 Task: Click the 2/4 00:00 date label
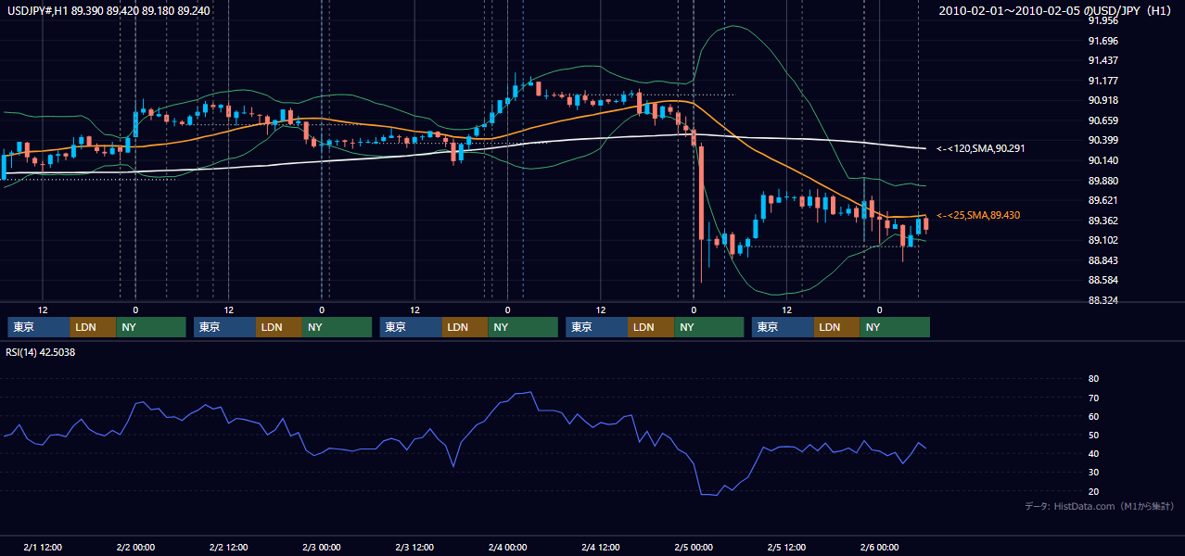(508, 547)
